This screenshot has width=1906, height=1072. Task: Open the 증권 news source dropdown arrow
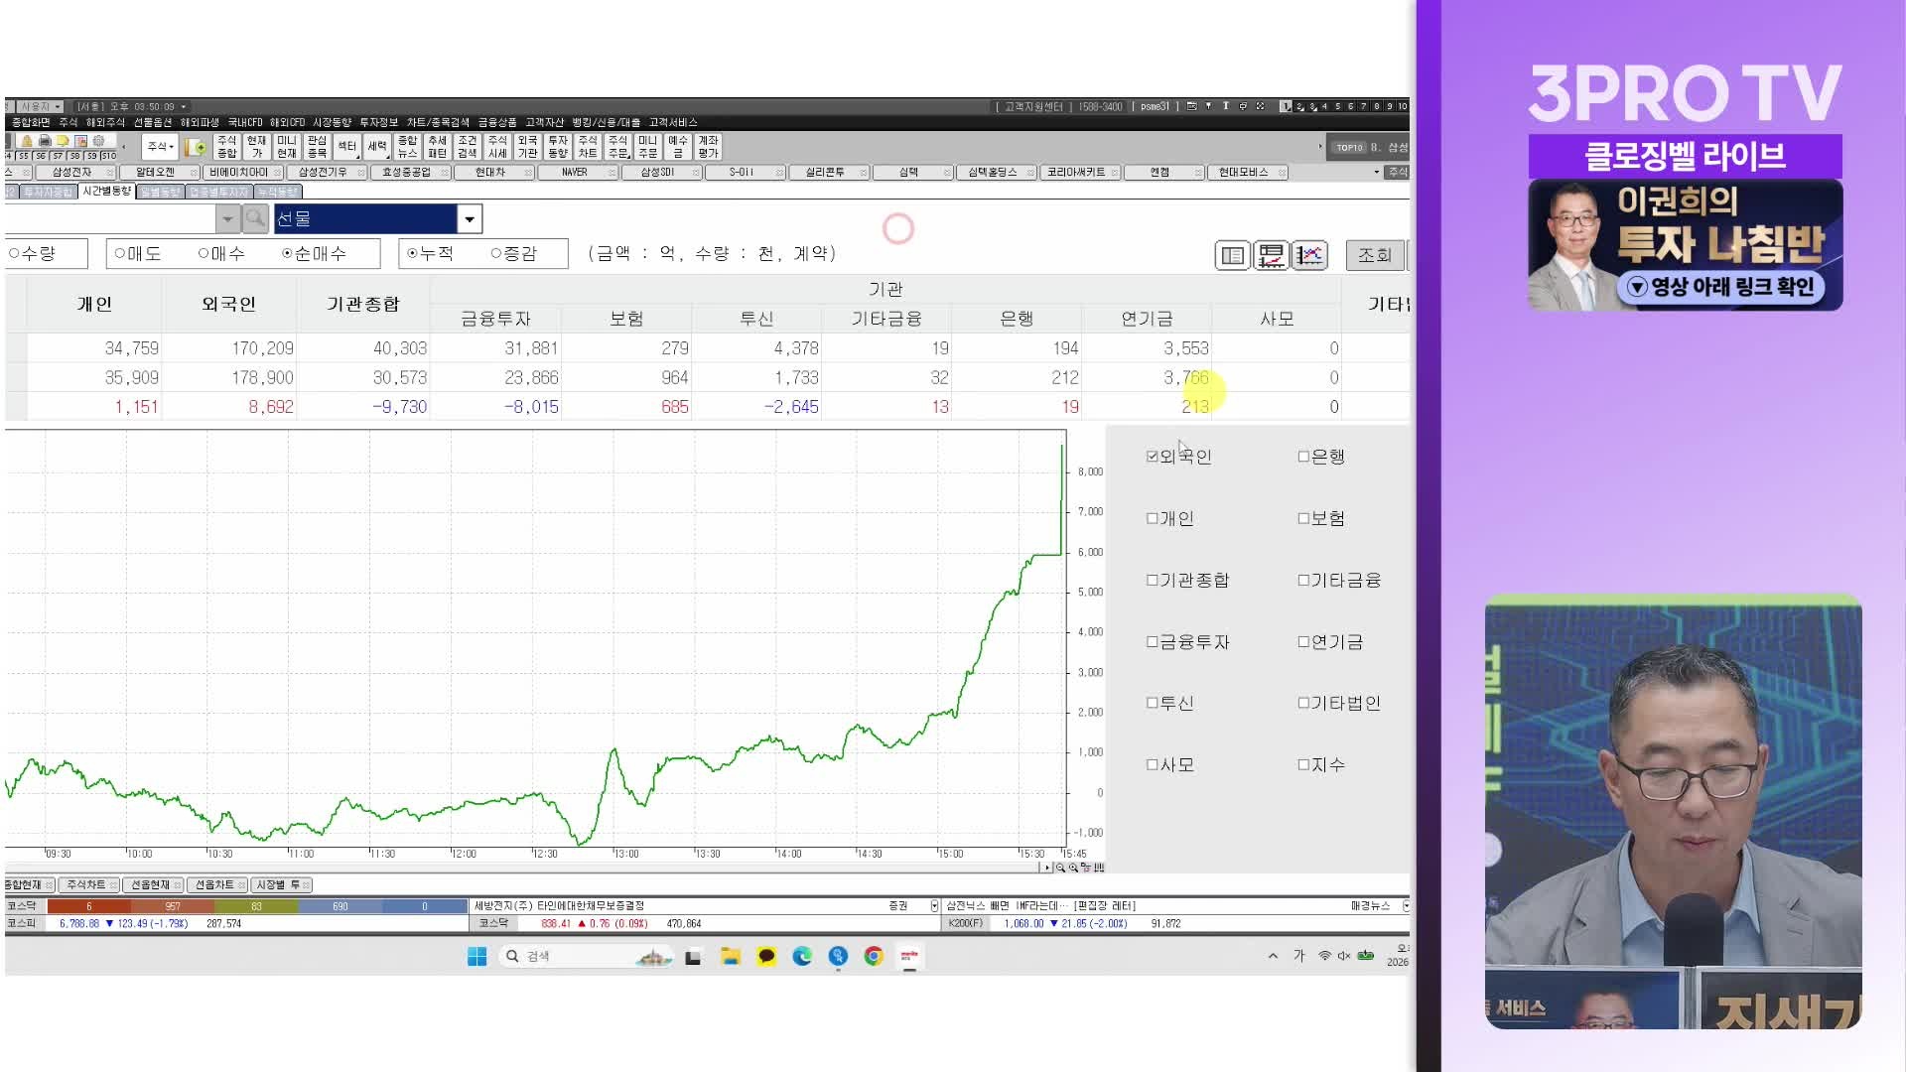(934, 905)
